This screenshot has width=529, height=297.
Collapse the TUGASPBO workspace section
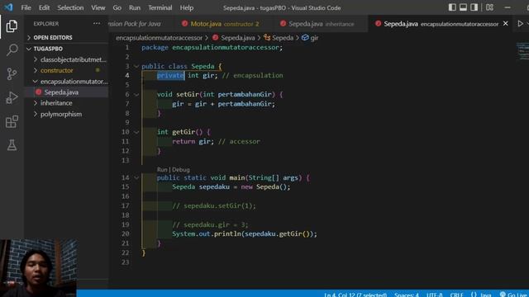tap(66, 49)
